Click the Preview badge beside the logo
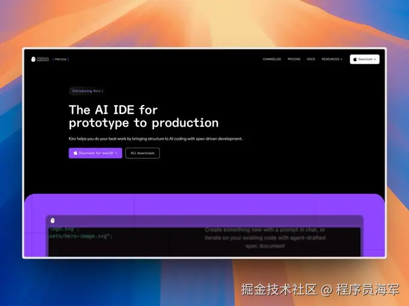This screenshot has height=306, width=409. click(x=61, y=59)
